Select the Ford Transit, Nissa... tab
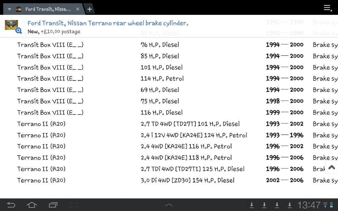This screenshot has width=338, height=211. click(x=48, y=9)
